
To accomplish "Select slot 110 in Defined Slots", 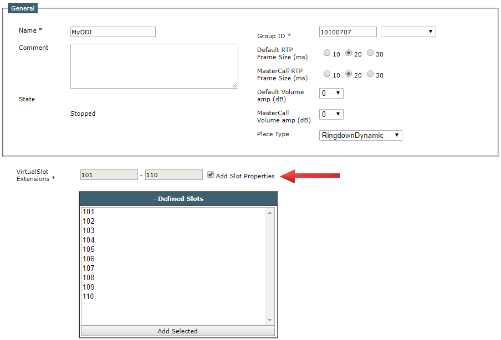I will pyautogui.click(x=173, y=296).
